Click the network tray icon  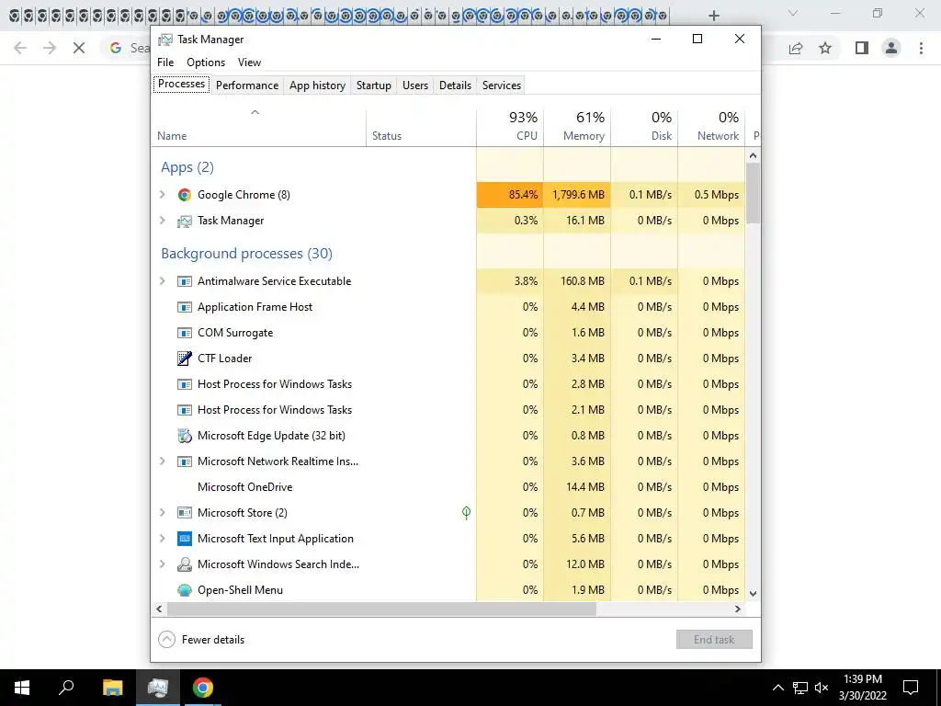[x=800, y=688]
